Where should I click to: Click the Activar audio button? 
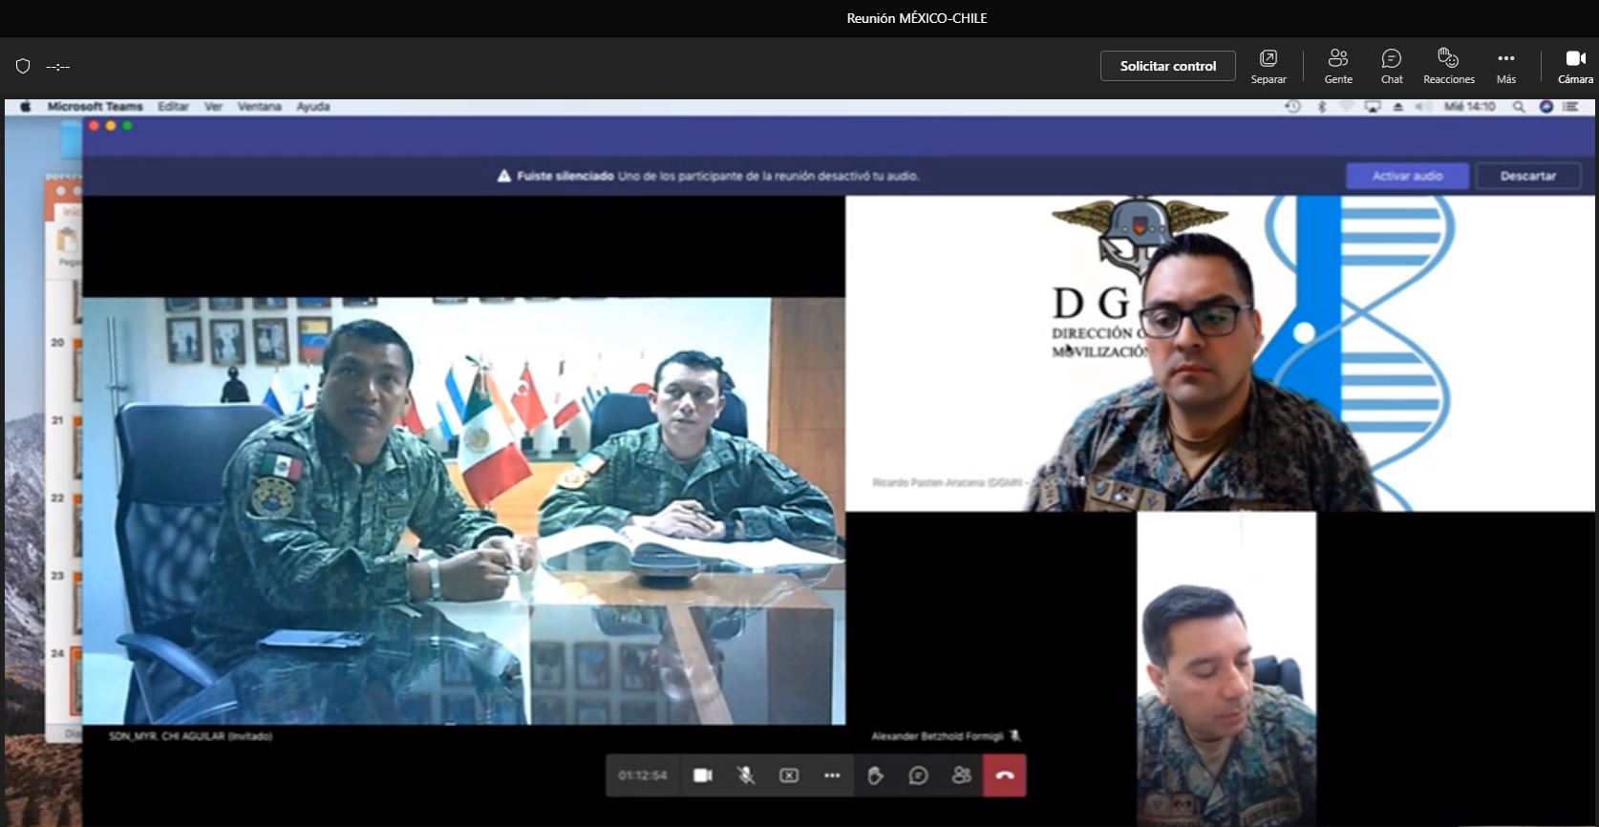pos(1407,176)
